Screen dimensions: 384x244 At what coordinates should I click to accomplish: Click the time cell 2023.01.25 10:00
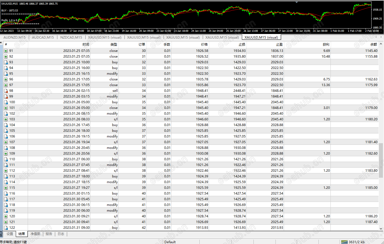pyautogui.click(x=77, y=62)
